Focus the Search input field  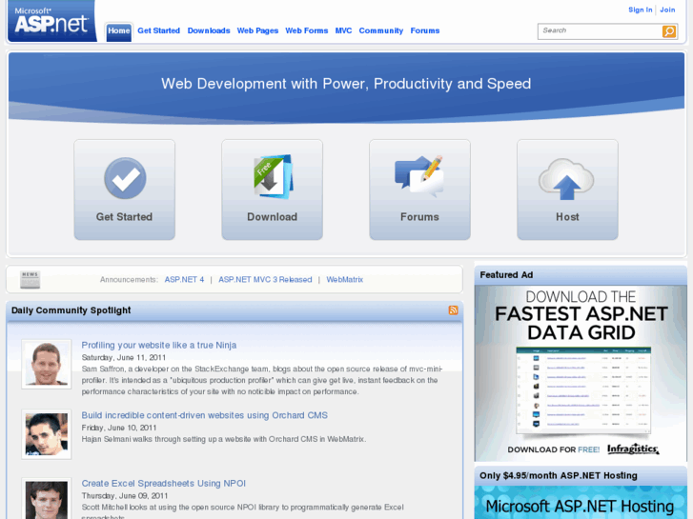(x=600, y=30)
